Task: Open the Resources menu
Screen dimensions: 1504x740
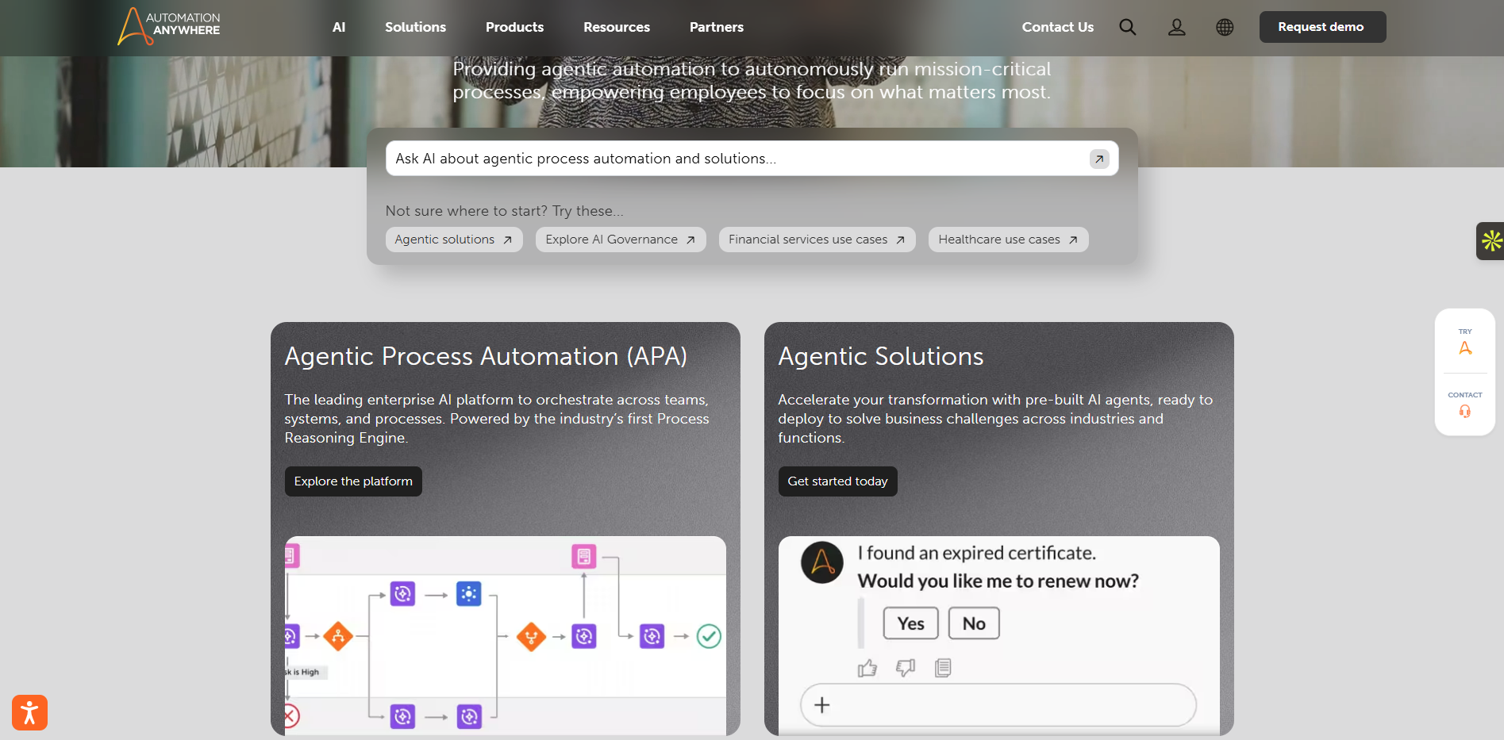Action: 617,26
